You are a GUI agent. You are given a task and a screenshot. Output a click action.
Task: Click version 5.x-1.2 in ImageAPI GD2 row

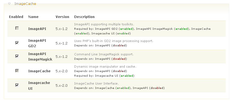pyautogui.click(x=62, y=43)
